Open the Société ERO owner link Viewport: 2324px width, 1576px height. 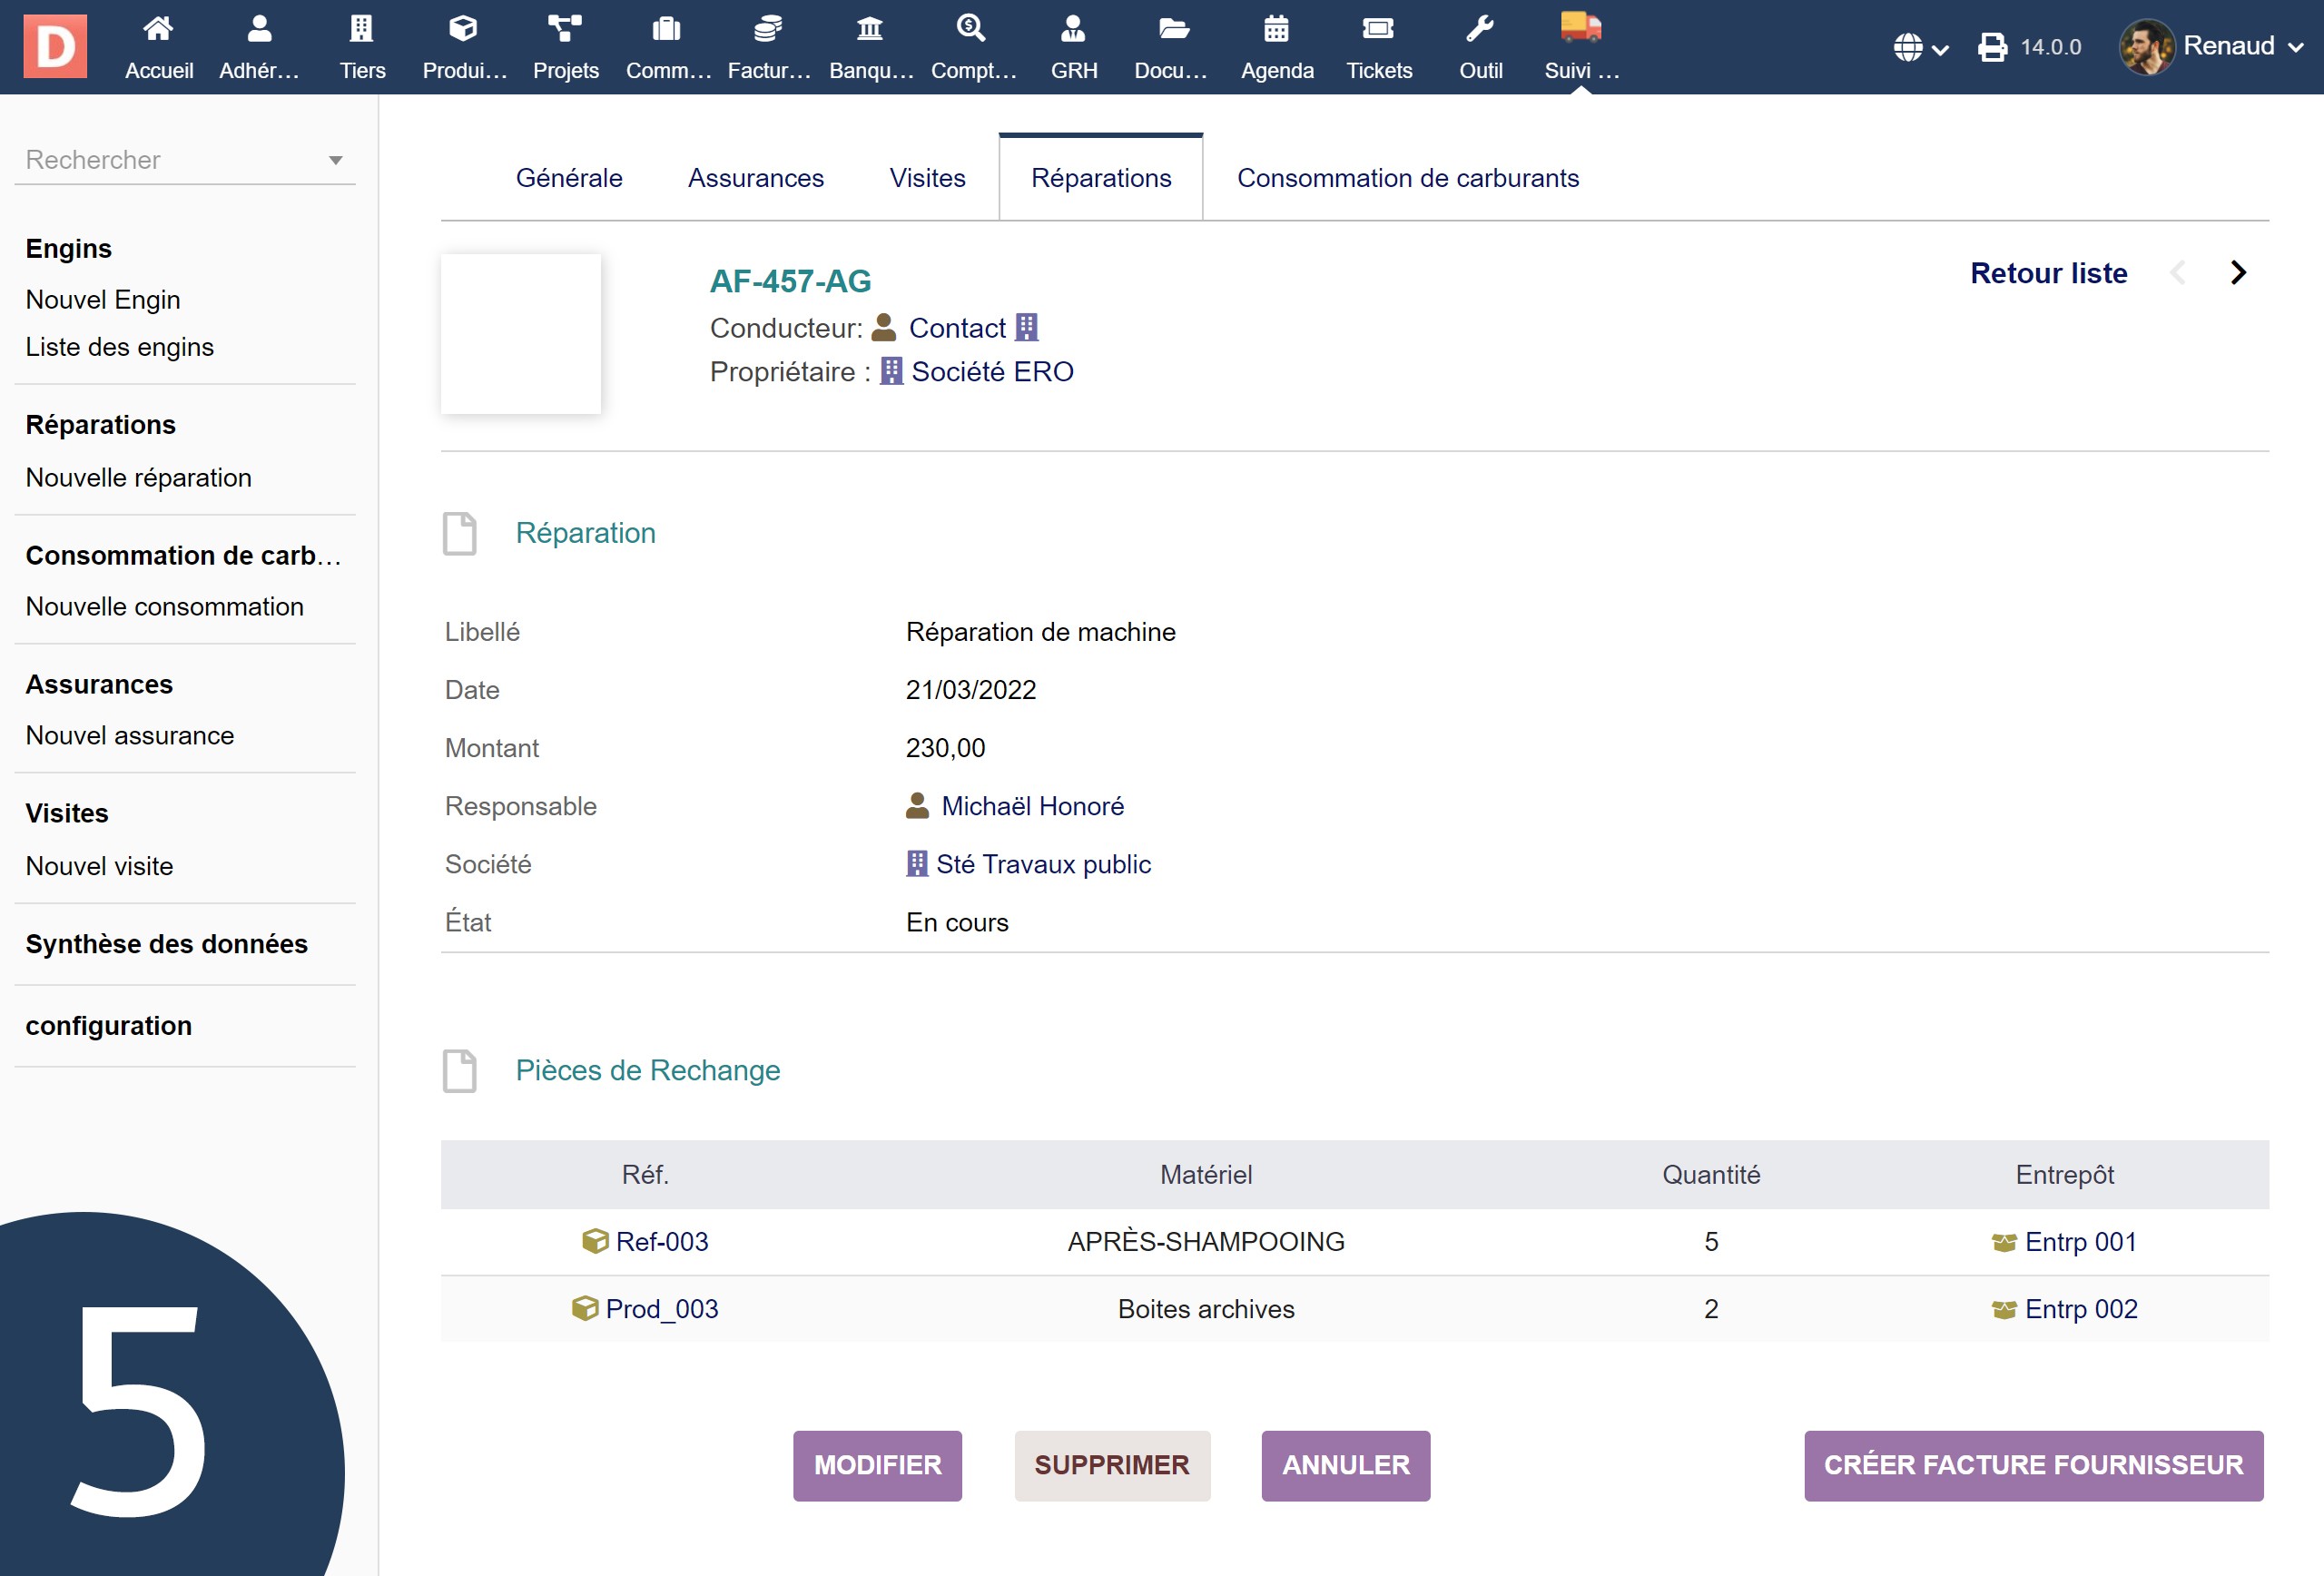(x=992, y=371)
